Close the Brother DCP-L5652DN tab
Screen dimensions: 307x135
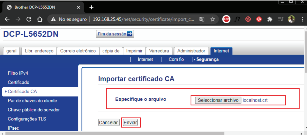point(79,7)
